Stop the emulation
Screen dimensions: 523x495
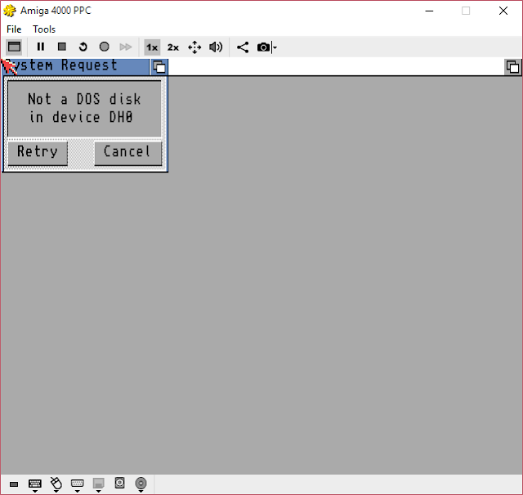tap(62, 47)
